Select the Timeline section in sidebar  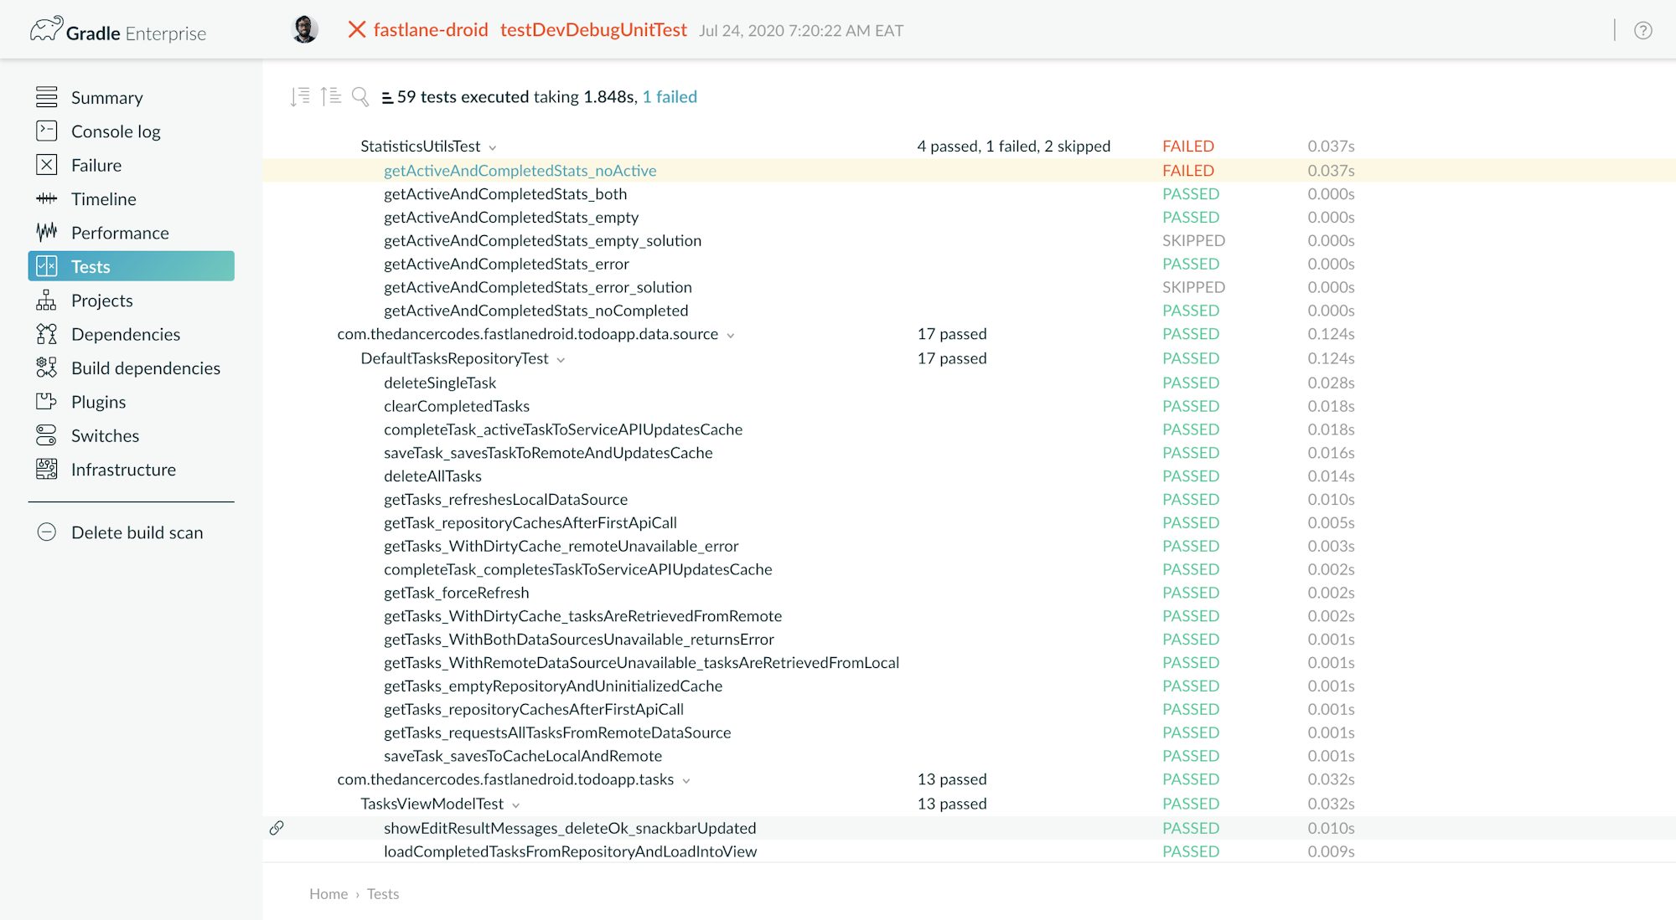pos(103,199)
